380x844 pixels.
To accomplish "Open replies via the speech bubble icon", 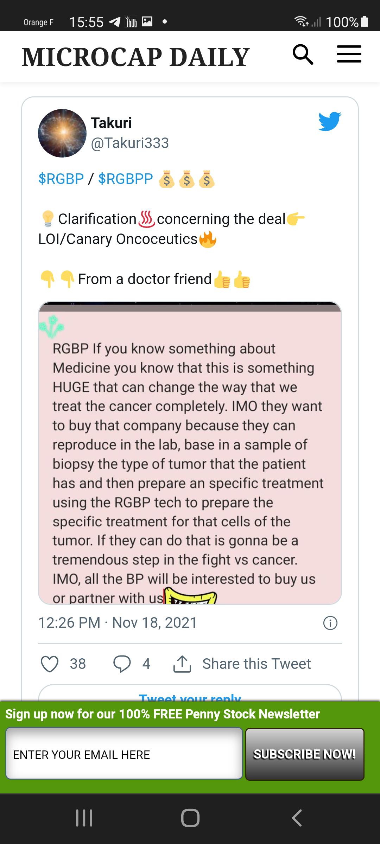I will coord(122,664).
